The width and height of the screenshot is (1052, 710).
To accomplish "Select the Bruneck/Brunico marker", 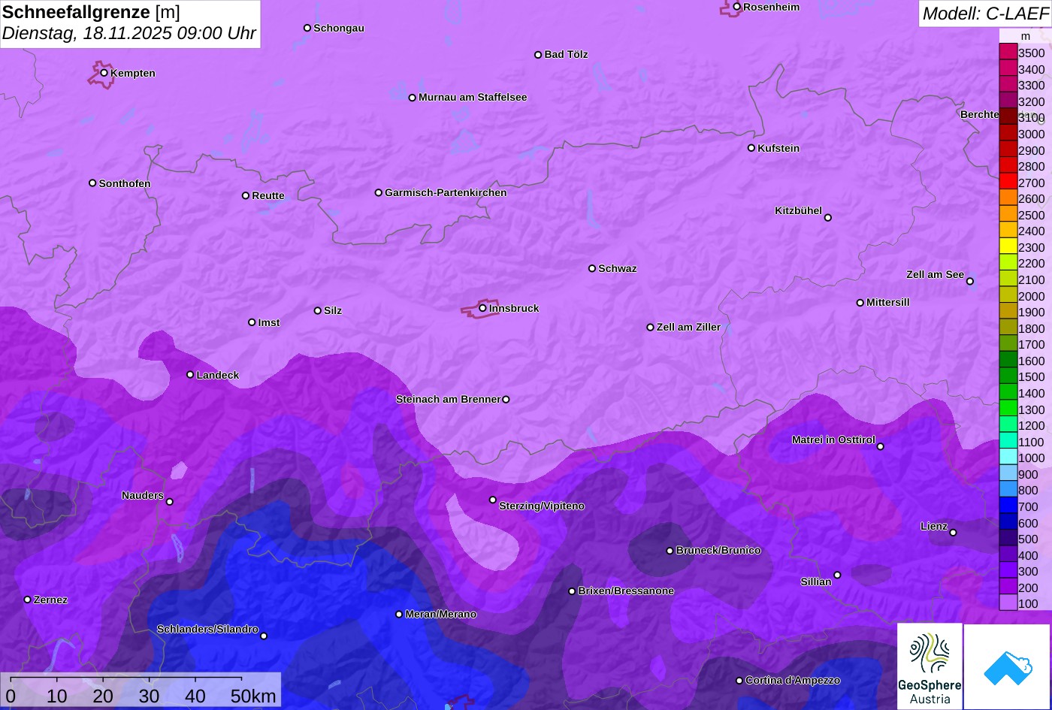I will (670, 551).
